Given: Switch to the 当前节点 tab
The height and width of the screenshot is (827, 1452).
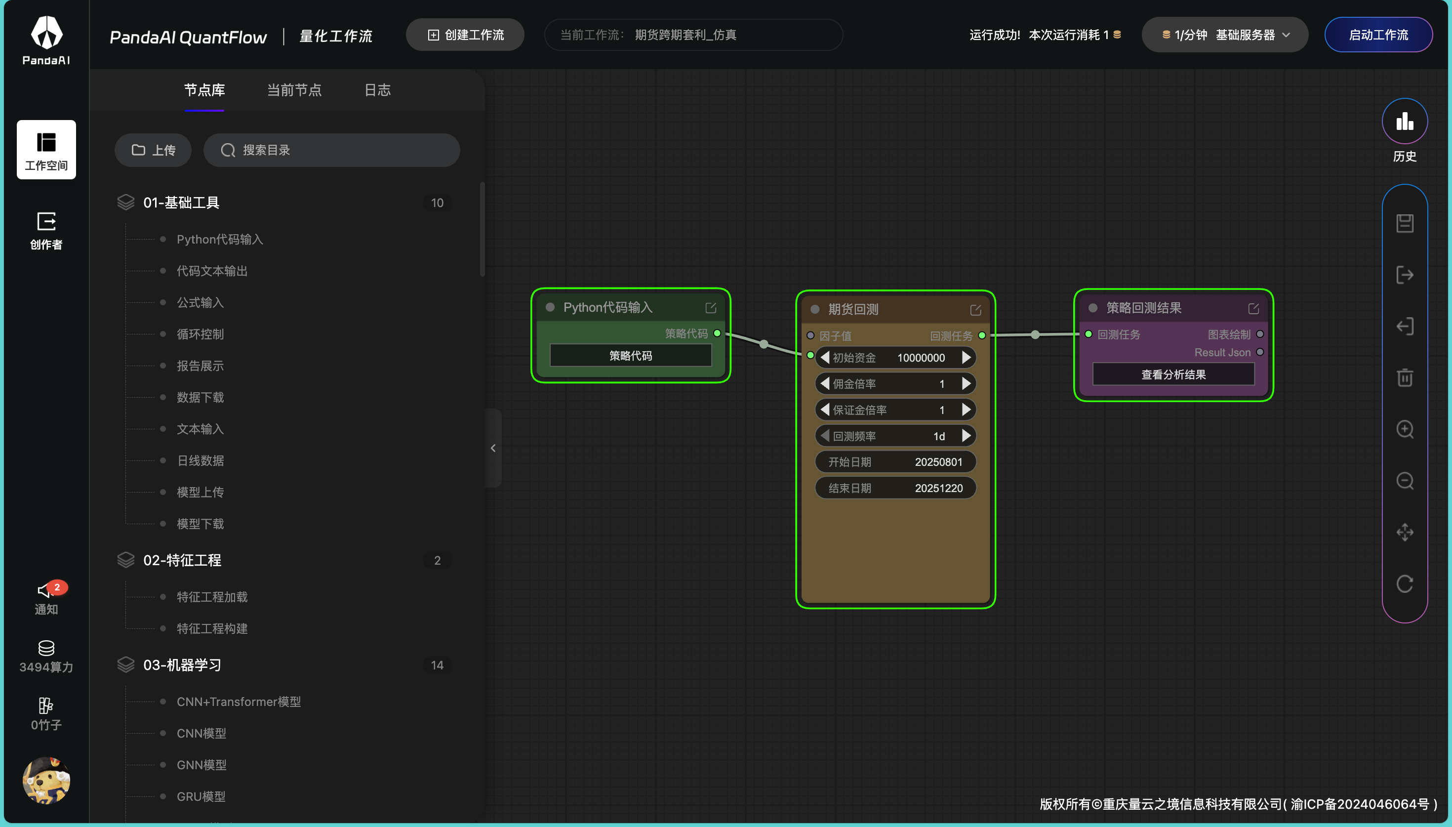Looking at the screenshot, I should tap(294, 90).
